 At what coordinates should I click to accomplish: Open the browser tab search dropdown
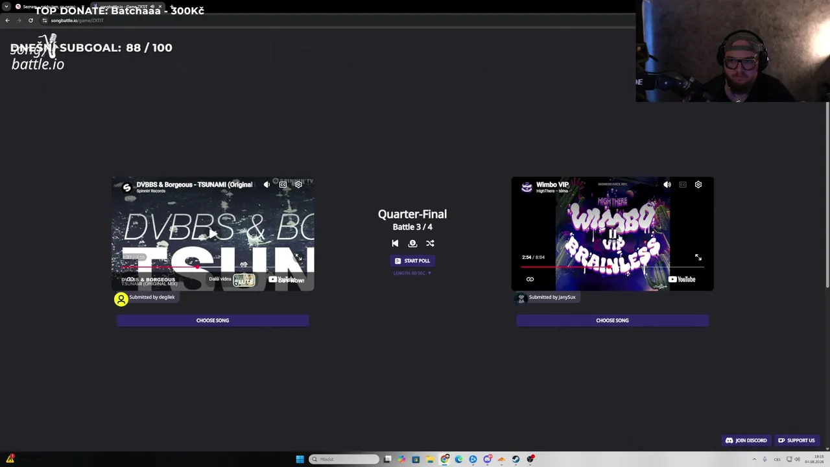pos(6,6)
